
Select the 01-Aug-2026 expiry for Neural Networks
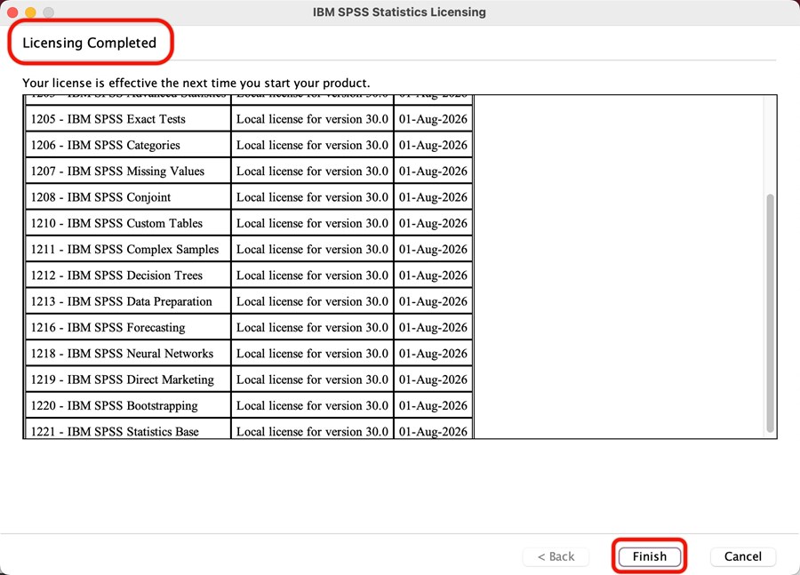coord(433,353)
